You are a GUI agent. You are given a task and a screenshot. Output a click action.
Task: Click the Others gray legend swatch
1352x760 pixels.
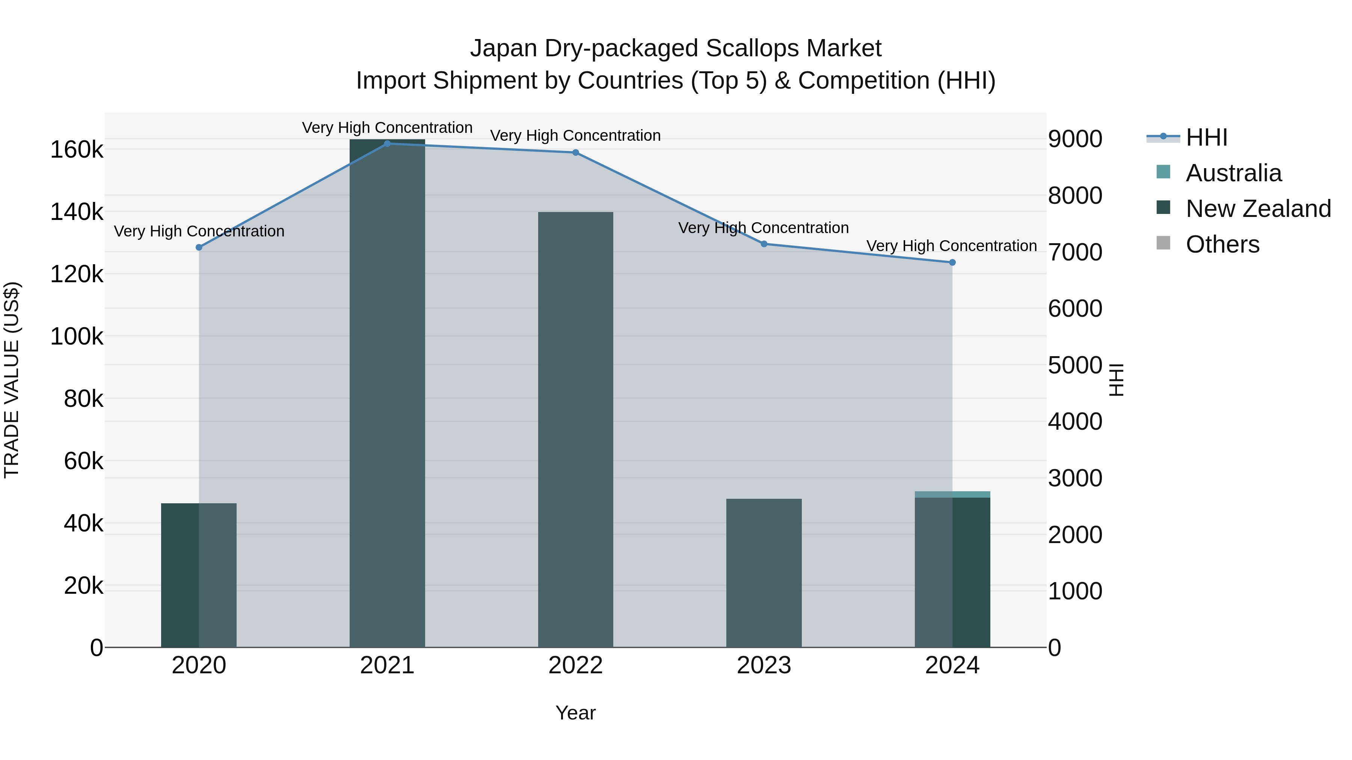[x=1163, y=243]
